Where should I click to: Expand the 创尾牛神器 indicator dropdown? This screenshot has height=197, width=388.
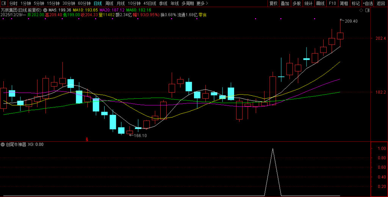click(3, 144)
